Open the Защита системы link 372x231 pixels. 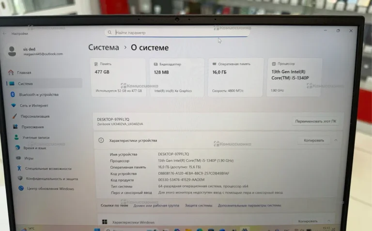pos(198,205)
